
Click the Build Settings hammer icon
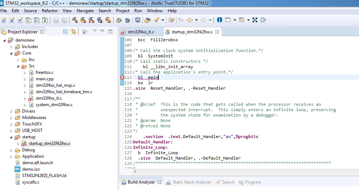(x=100, y=20)
